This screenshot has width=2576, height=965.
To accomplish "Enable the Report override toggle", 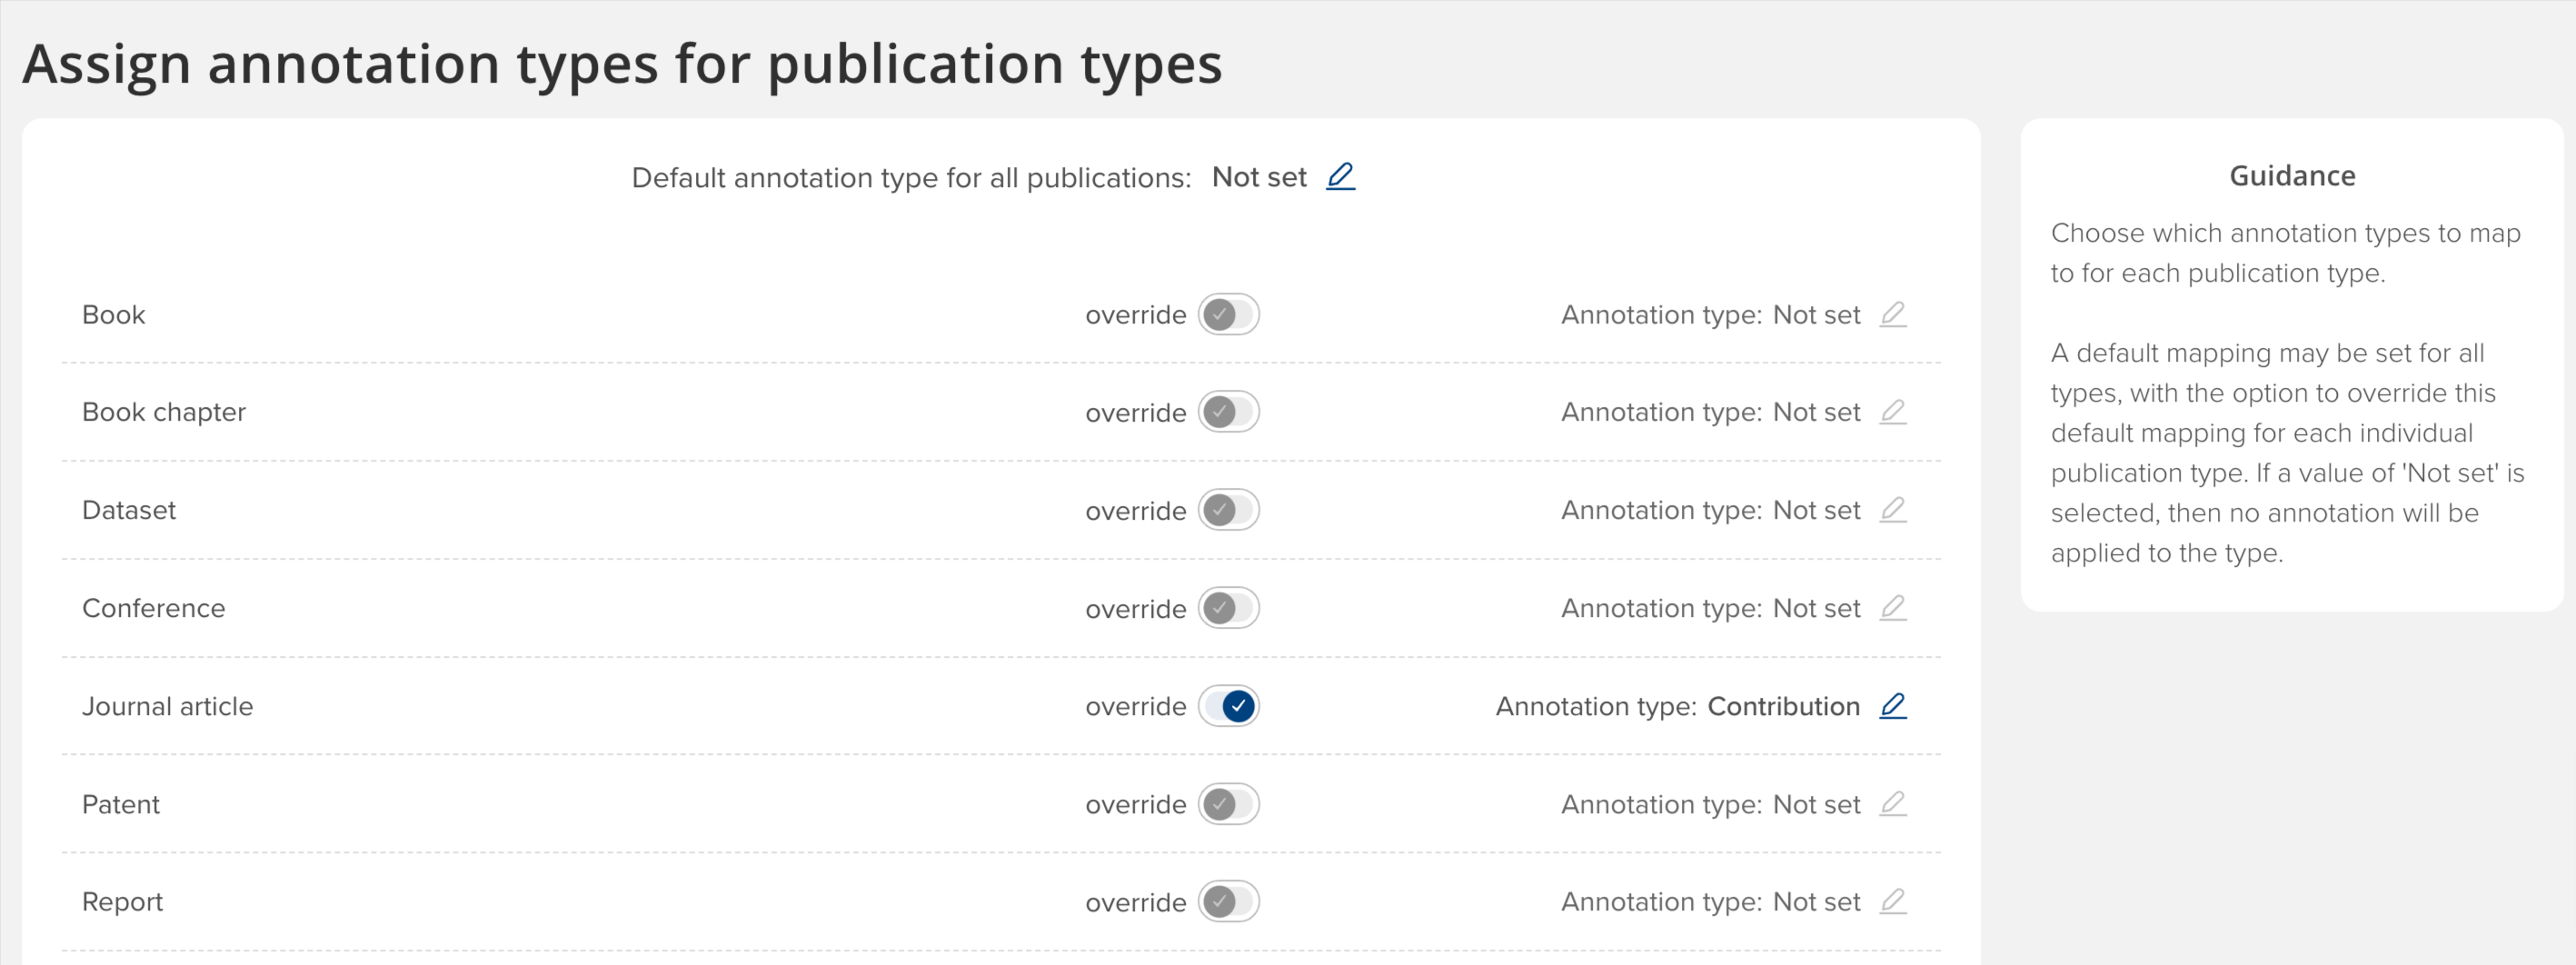I will [1228, 902].
